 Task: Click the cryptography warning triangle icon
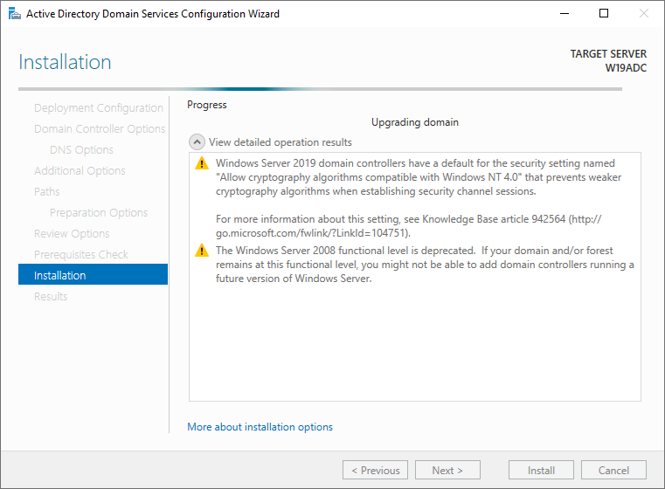(202, 163)
